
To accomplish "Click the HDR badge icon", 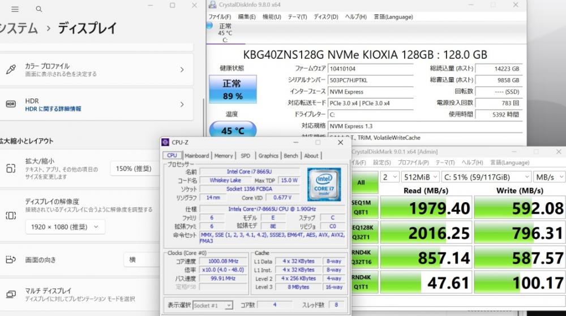I will [x=11, y=104].
